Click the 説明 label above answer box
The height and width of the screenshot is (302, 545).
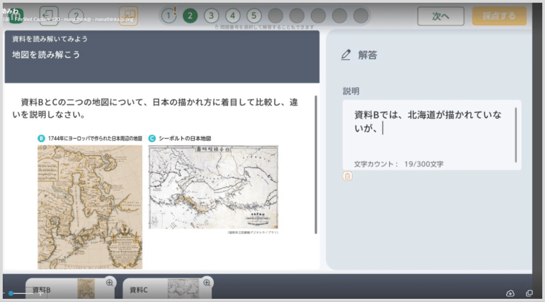(x=351, y=91)
